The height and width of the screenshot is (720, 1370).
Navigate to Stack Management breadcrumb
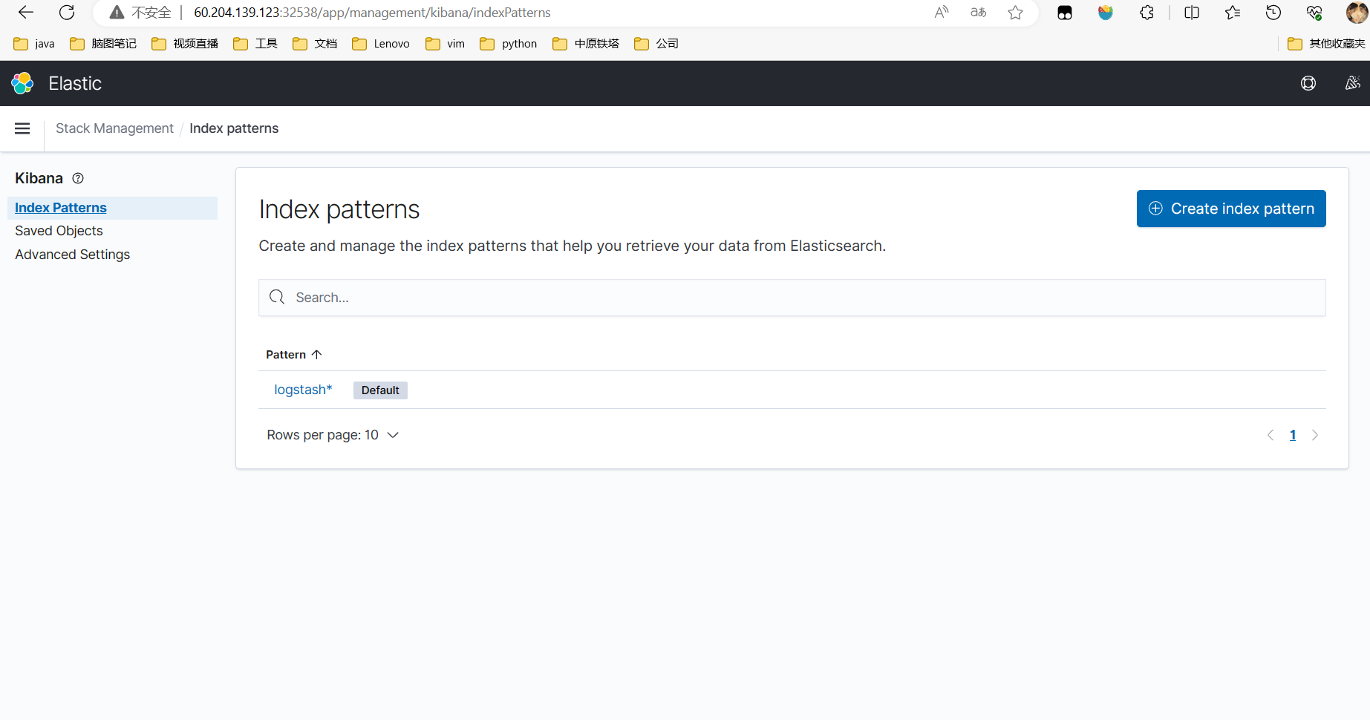114,128
